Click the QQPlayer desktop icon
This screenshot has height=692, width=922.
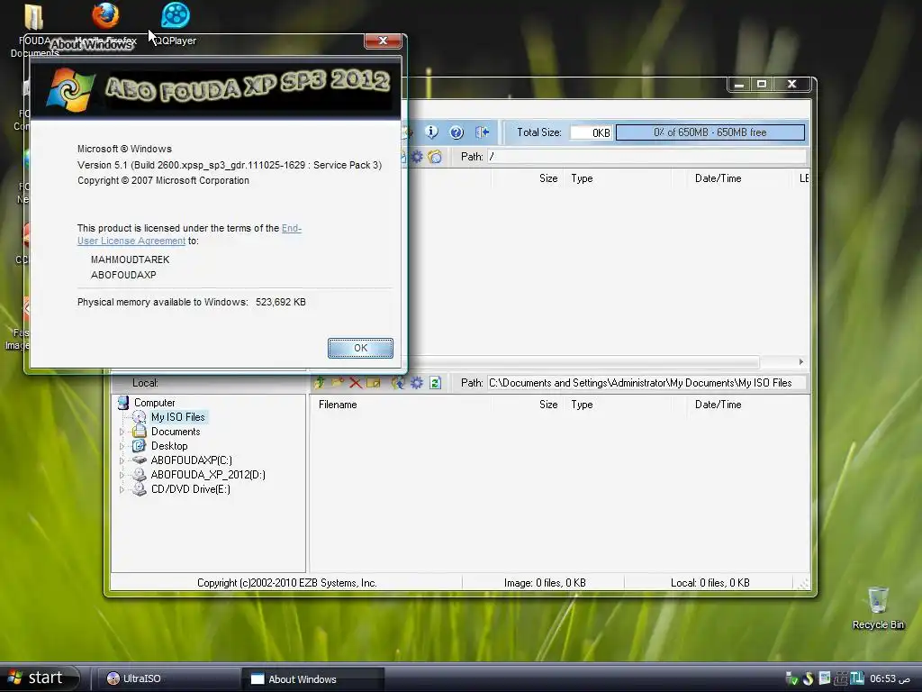click(176, 23)
